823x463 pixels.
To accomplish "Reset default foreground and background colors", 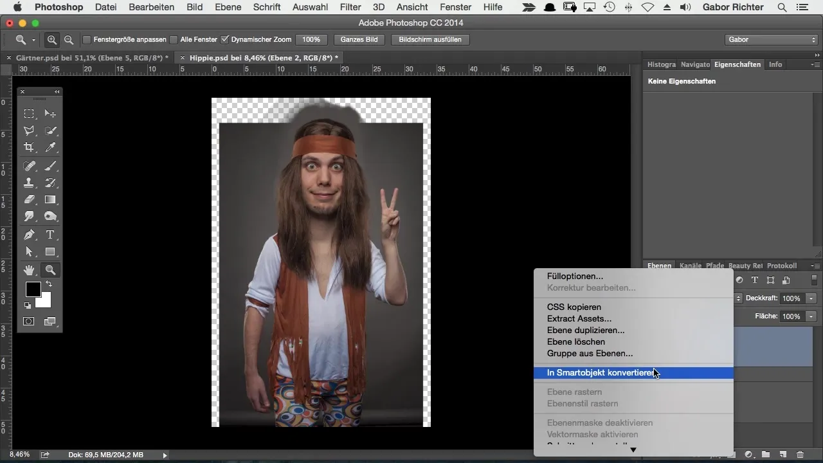I will click(28, 305).
